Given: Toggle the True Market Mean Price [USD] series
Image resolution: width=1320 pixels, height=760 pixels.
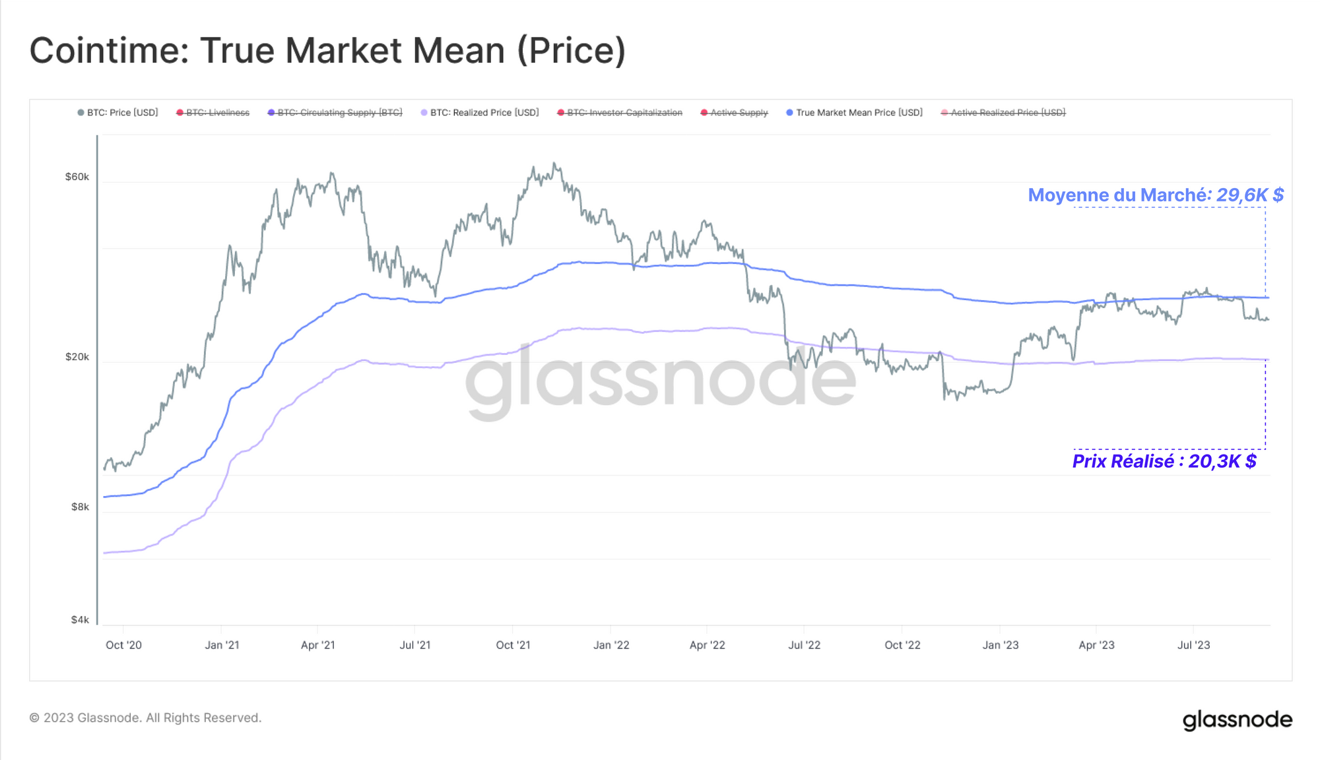Looking at the screenshot, I should (x=854, y=113).
